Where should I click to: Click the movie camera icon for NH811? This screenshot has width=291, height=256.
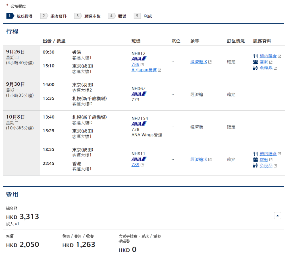pos(255,160)
